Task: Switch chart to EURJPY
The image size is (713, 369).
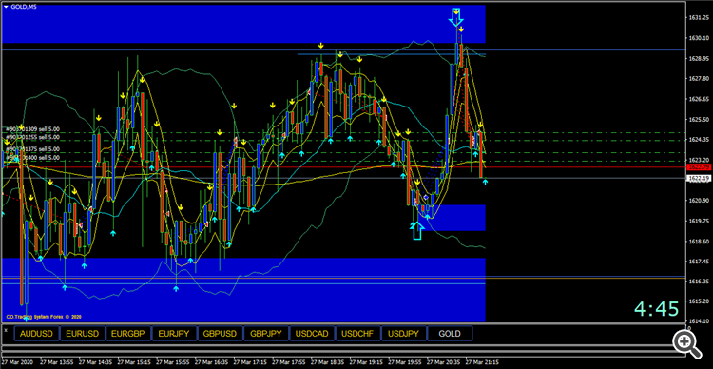Action: tap(174, 334)
